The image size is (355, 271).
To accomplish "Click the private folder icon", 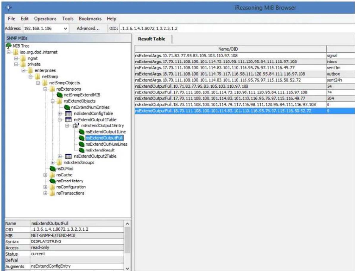I will [x=23, y=64].
